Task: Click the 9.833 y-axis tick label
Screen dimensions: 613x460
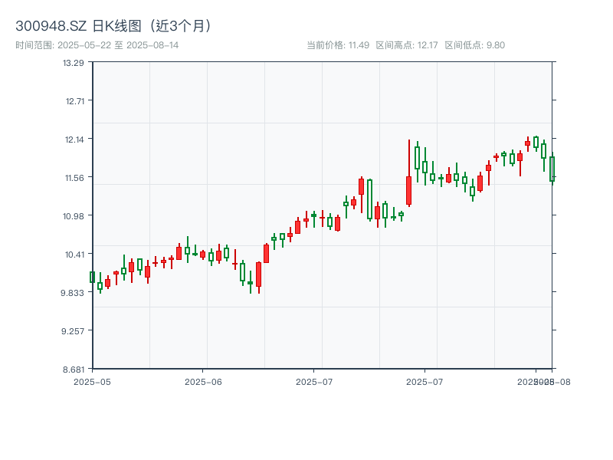Action: (73, 292)
